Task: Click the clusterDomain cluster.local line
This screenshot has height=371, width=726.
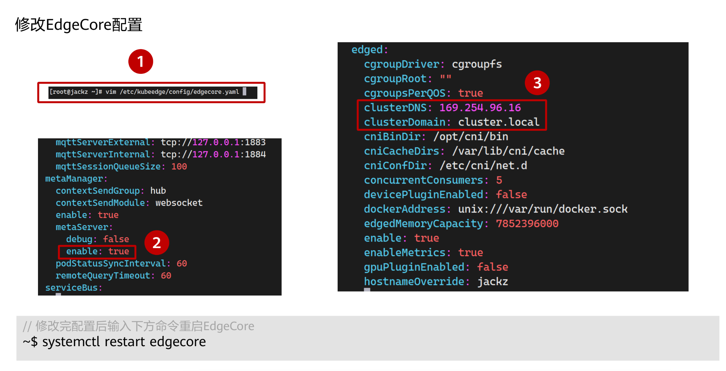Action: (451, 122)
